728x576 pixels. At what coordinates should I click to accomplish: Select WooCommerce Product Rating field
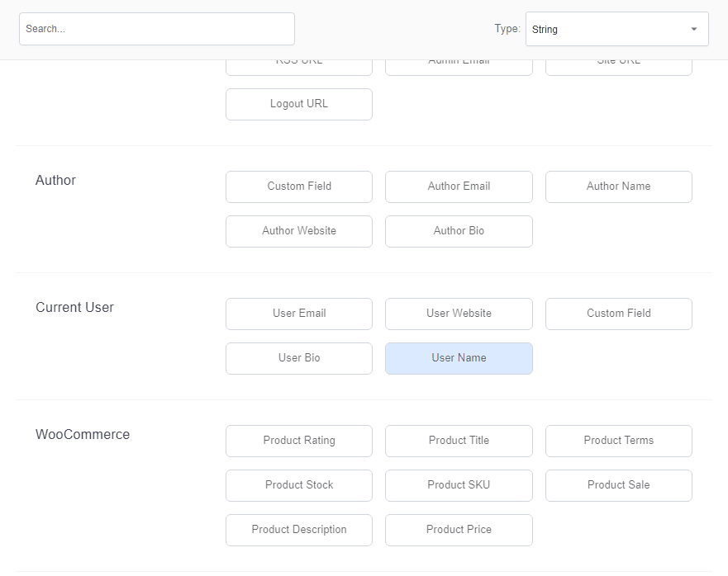[x=299, y=441]
